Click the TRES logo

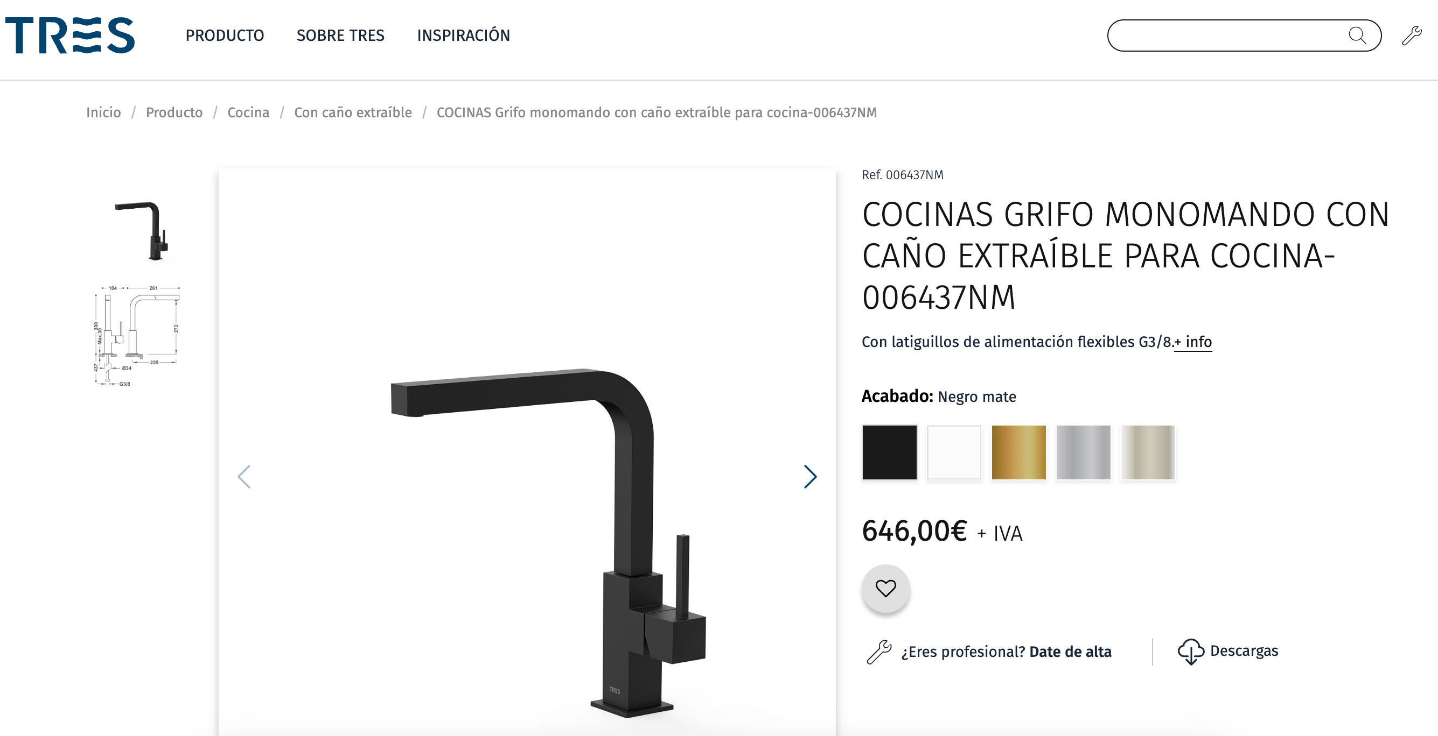(x=70, y=35)
